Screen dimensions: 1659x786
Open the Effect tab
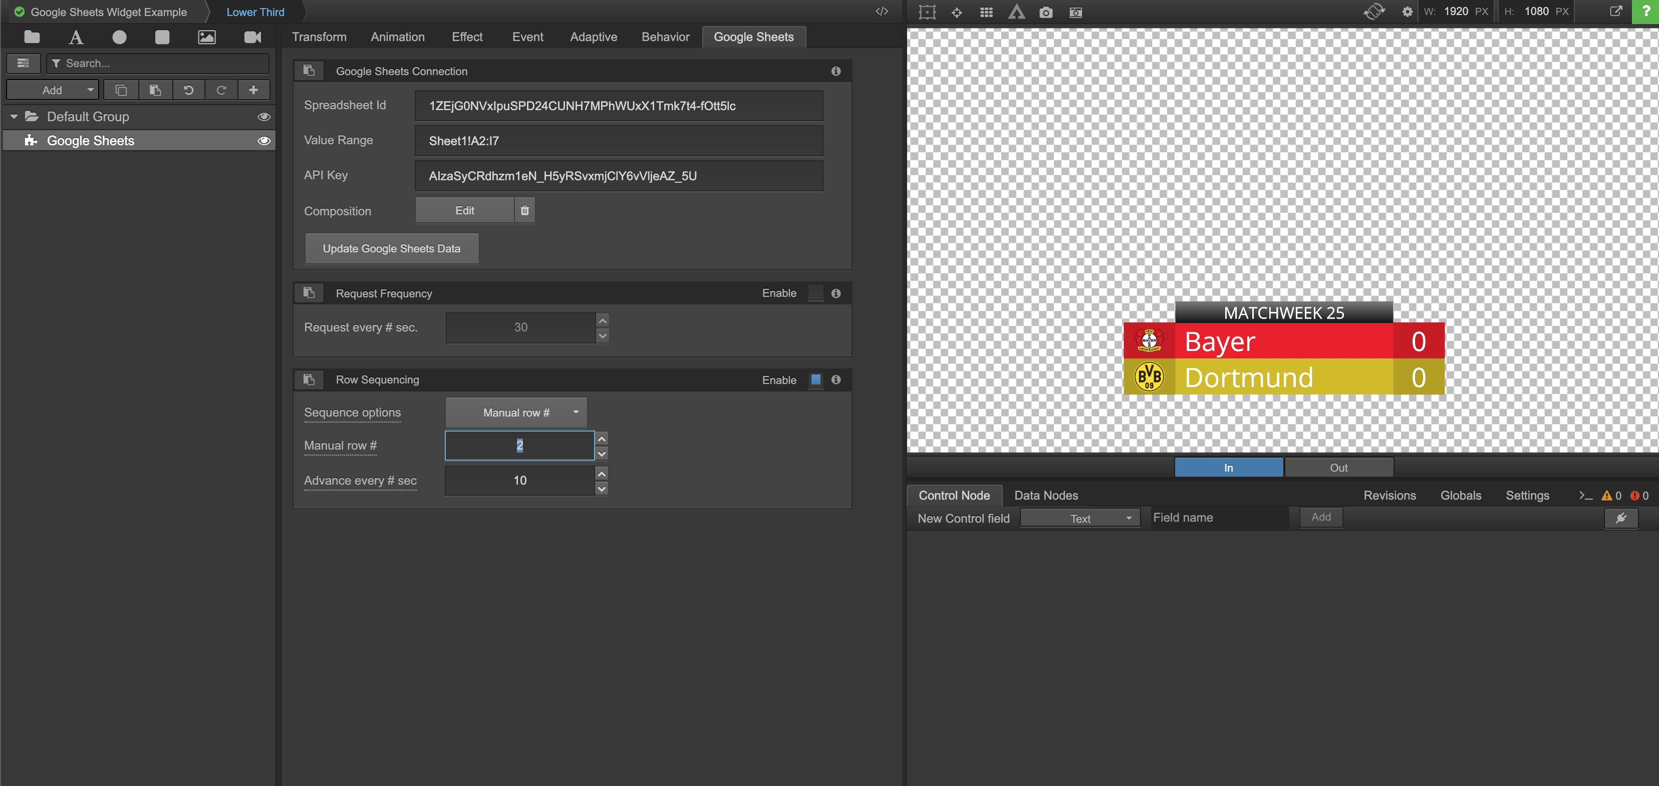467,37
